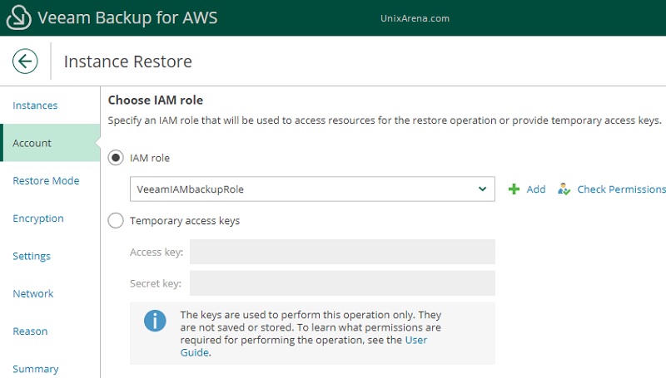Switch to Restore Mode step
666x378 pixels.
[46, 180]
